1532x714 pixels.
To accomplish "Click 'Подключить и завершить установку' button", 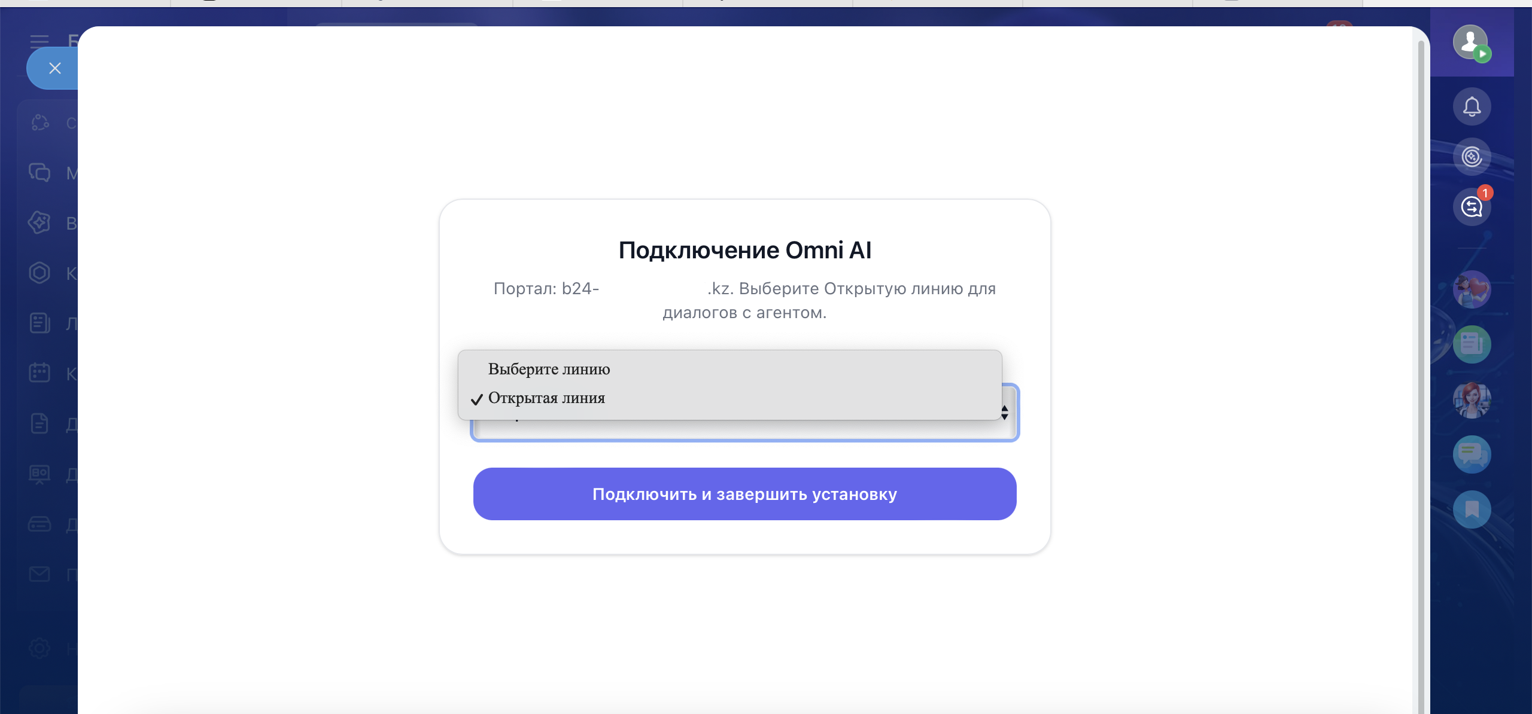I will (744, 494).
